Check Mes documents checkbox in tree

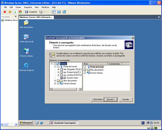(58, 81)
